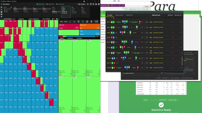Click the save icon in left sidebar
The height and width of the screenshot is (113, 202).
pos(1,12)
